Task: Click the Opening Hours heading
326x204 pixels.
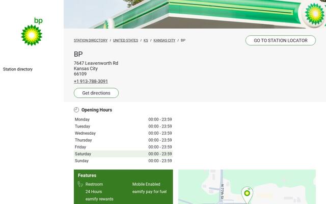Action: 97,110
